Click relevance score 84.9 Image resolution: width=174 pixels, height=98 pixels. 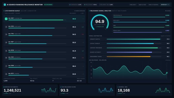point(74,74)
